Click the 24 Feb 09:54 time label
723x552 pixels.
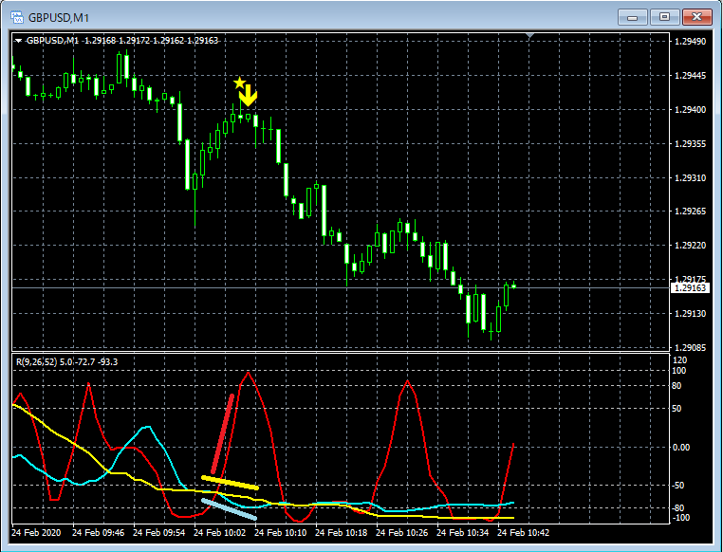pyautogui.click(x=159, y=533)
